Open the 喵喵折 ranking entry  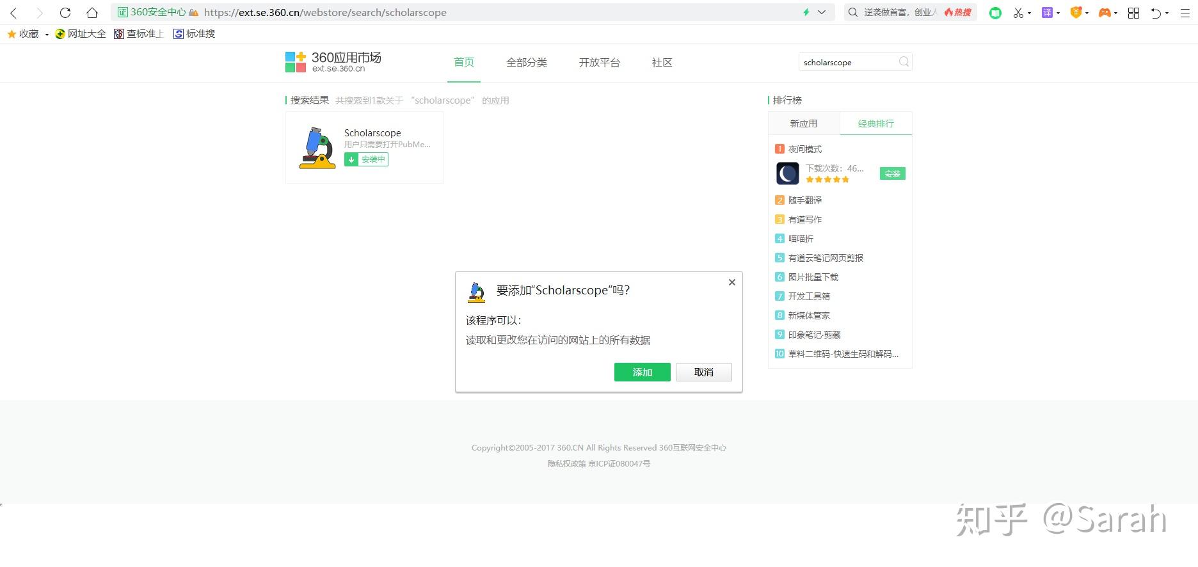pyautogui.click(x=801, y=239)
